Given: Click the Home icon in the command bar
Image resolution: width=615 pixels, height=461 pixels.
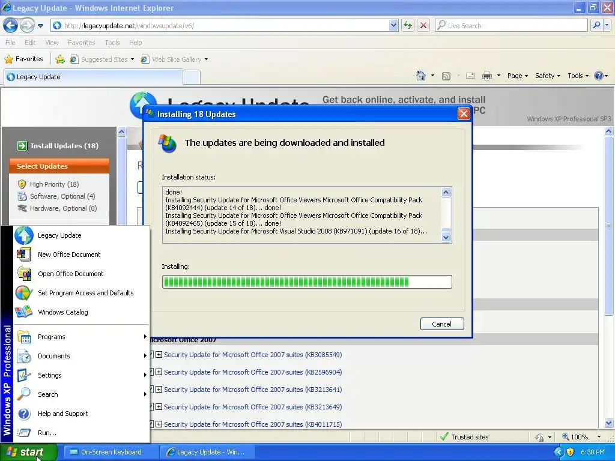Looking at the screenshot, I should 421,76.
